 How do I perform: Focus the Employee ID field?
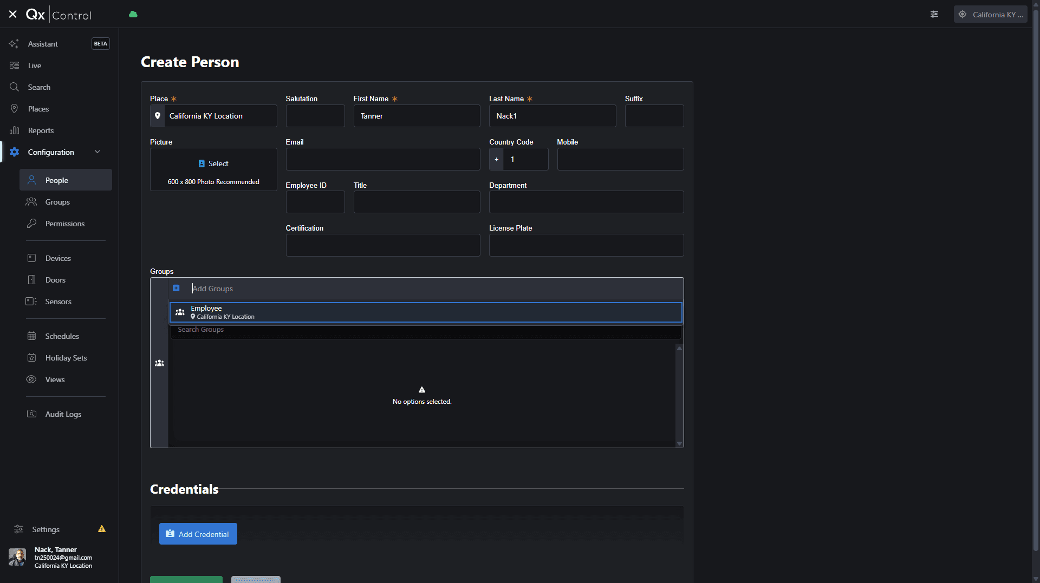(x=315, y=202)
